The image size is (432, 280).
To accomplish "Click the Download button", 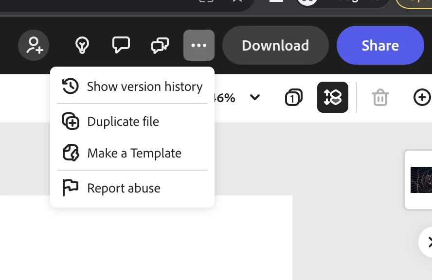I will (275, 45).
